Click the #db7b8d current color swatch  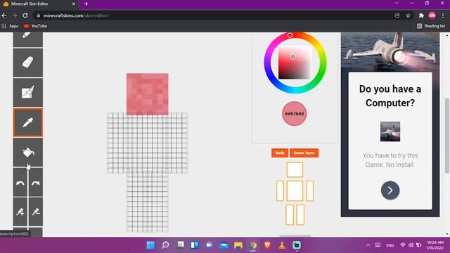[294, 114]
